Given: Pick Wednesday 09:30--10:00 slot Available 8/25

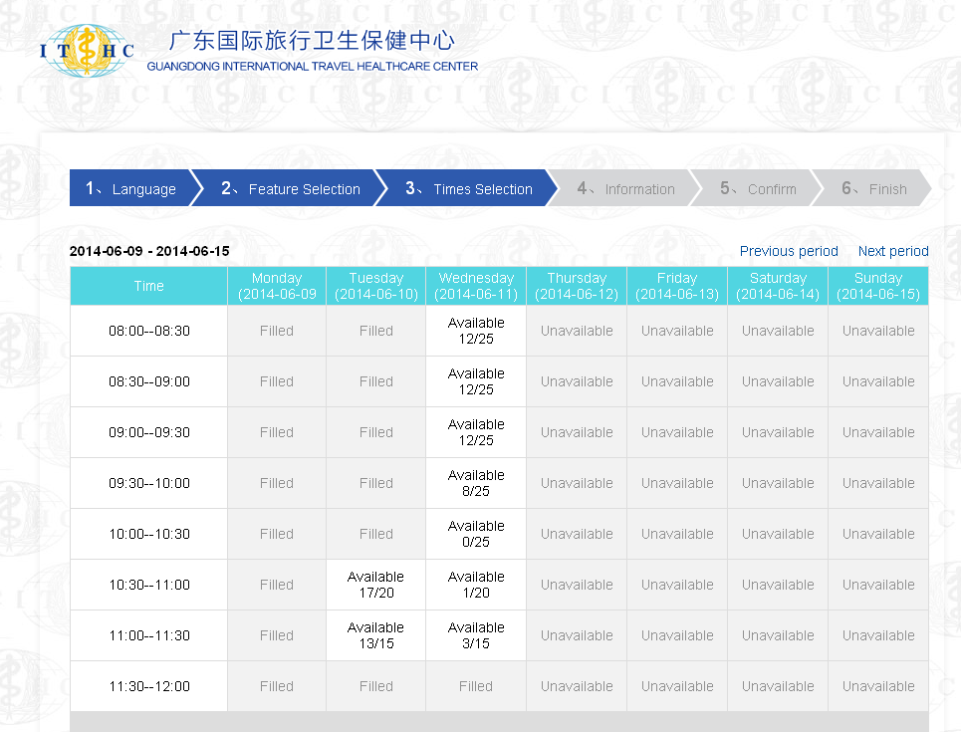Looking at the screenshot, I should point(476,484).
